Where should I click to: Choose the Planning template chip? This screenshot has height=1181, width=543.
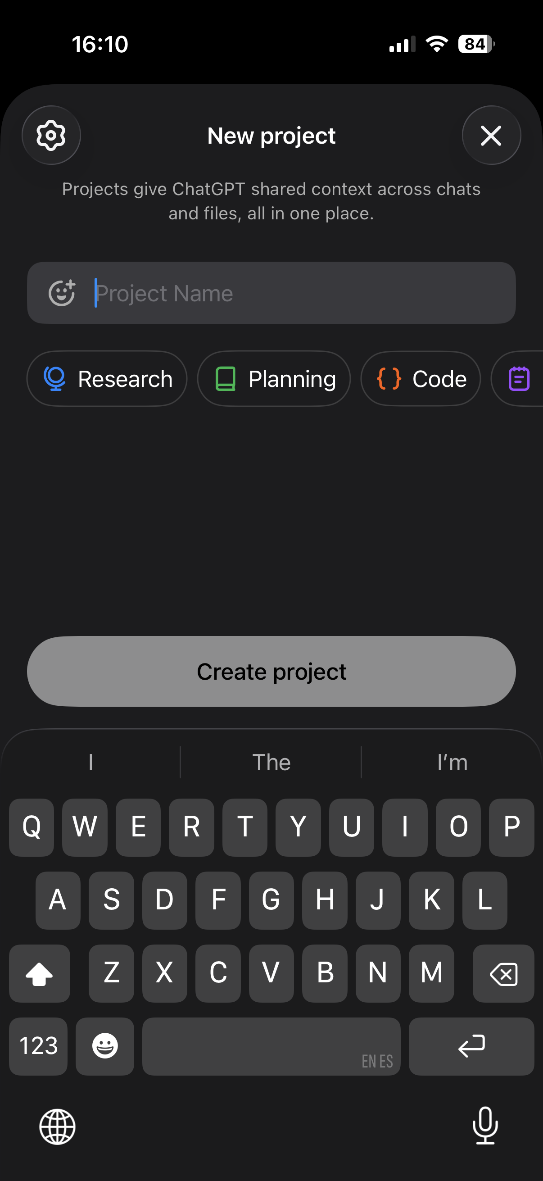coord(274,379)
